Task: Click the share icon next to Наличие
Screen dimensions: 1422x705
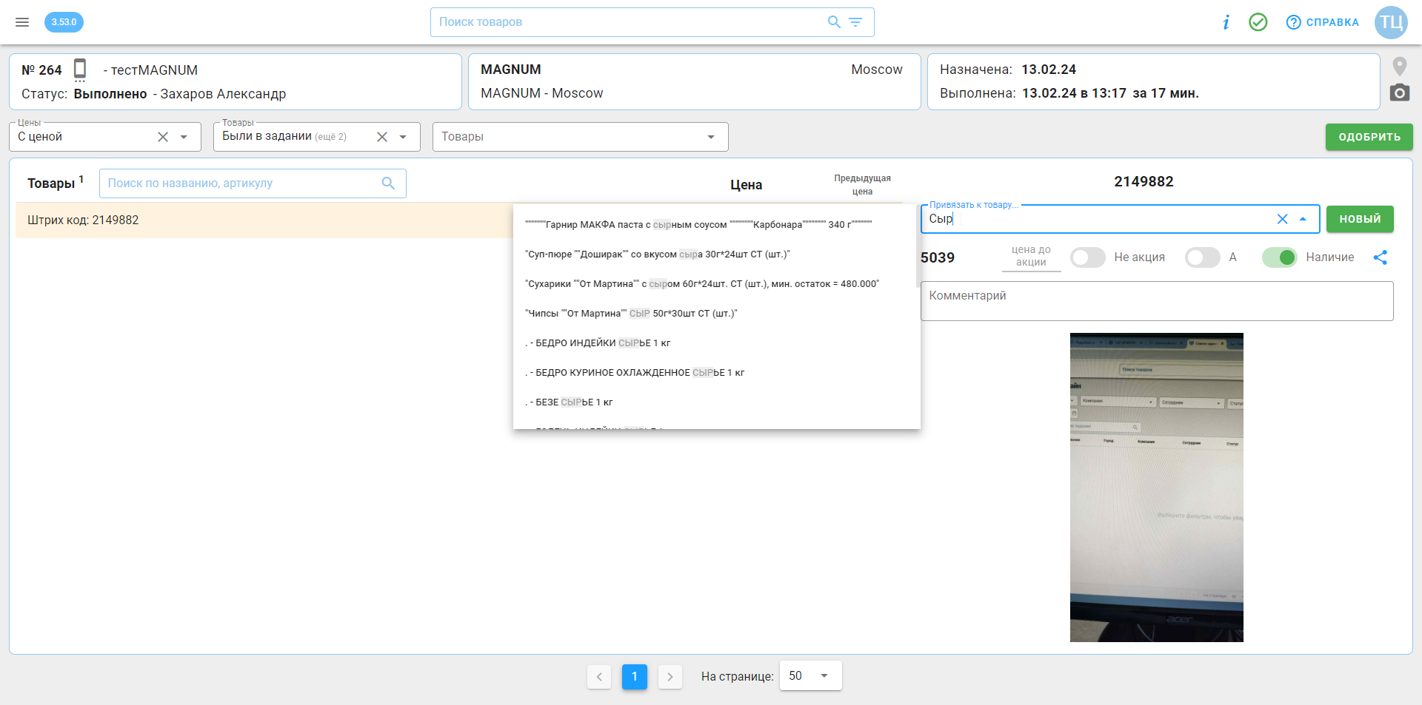Action: [x=1381, y=257]
